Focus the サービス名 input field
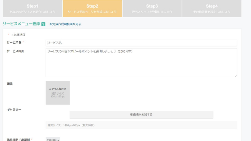The height and width of the screenshot is (141, 251). click(x=141, y=43)
